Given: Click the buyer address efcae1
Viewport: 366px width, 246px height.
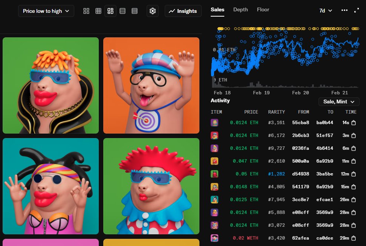Looking at the screenshot, I should pyautogui.click(x=325, y=200).
